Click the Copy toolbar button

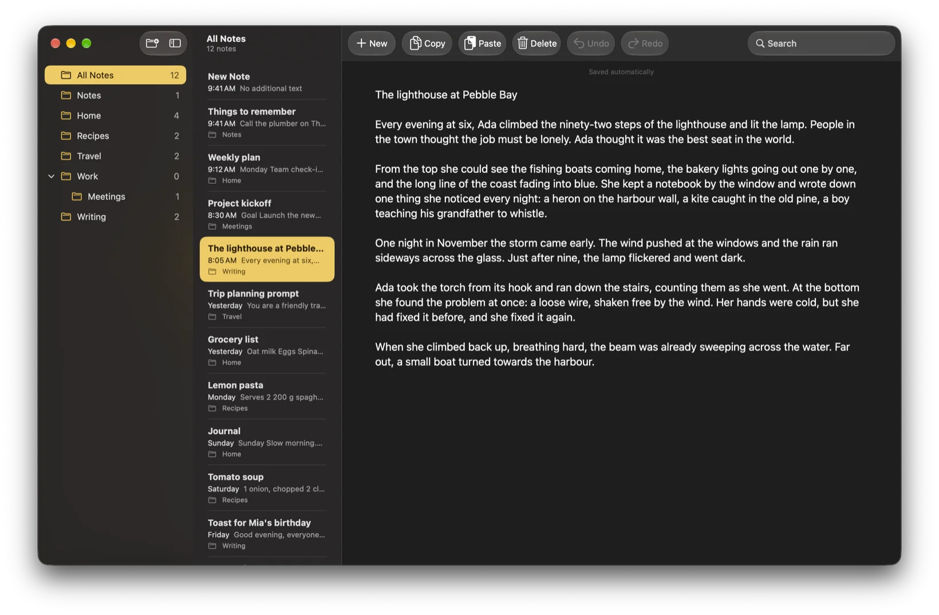point(427,44)
